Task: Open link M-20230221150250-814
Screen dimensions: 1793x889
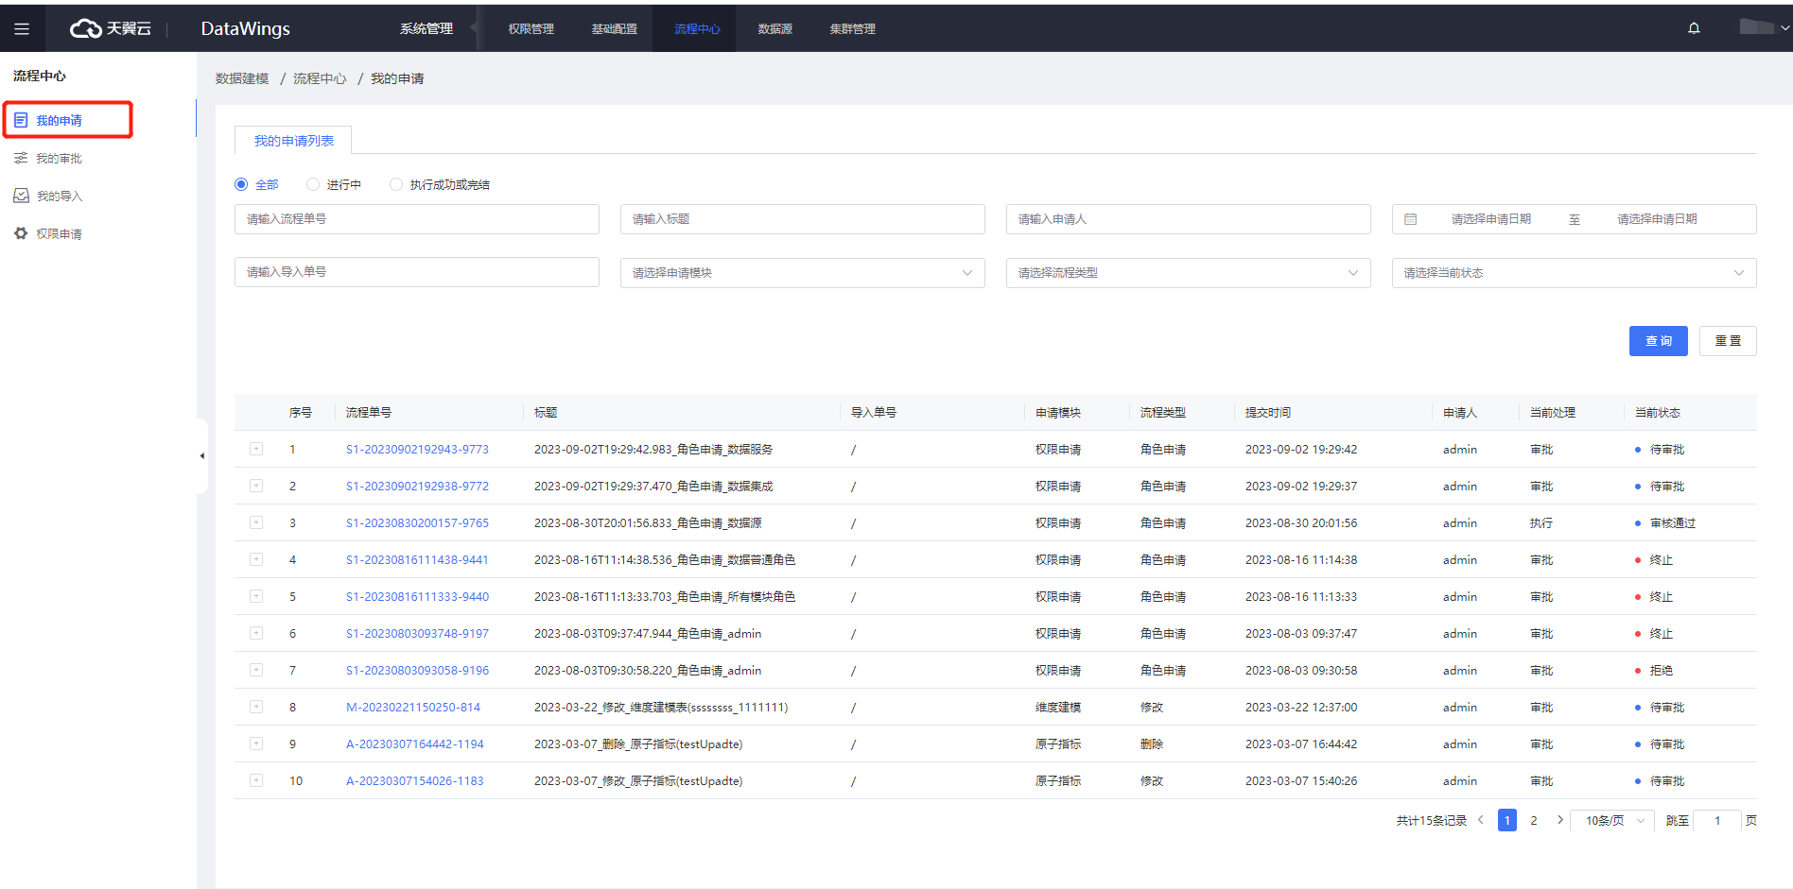Action: pos(413,707)
